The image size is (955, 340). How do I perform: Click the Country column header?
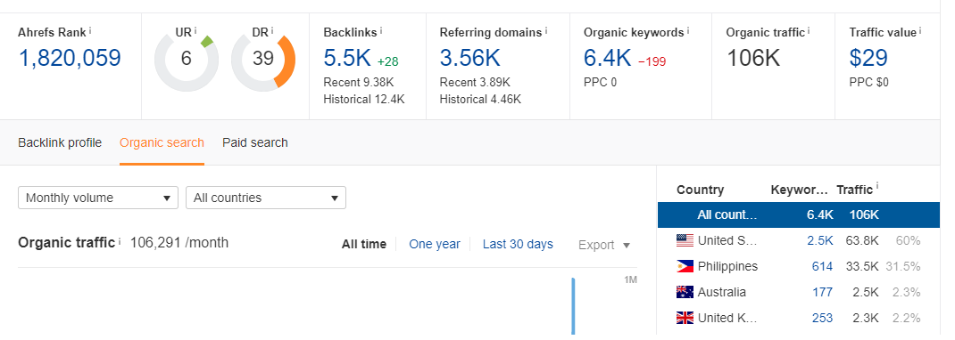coord(700,190)
